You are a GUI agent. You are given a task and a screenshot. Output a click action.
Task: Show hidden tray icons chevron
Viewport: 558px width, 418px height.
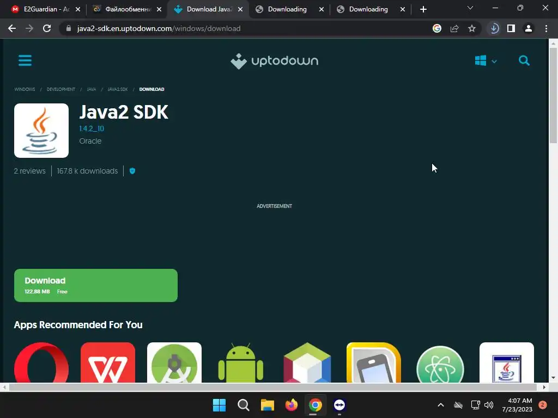coord(440,405)
